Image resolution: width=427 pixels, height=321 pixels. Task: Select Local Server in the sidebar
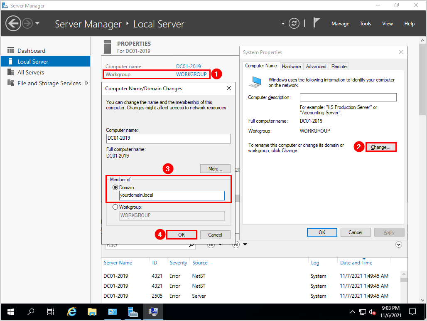pyautogui.click(x=45, y=61)
